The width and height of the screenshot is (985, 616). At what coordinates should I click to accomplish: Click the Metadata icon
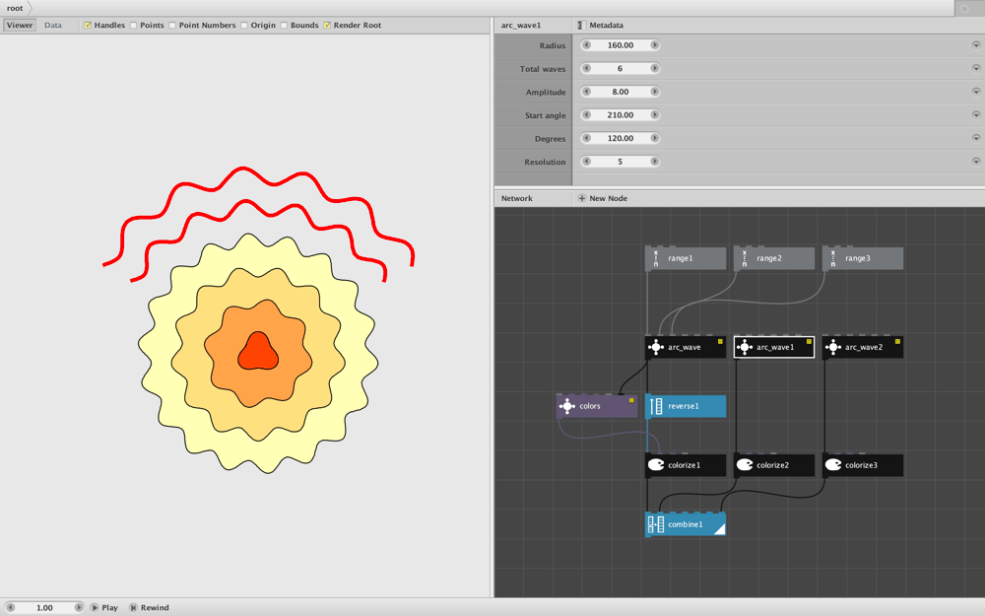click(x=582, y=26)
